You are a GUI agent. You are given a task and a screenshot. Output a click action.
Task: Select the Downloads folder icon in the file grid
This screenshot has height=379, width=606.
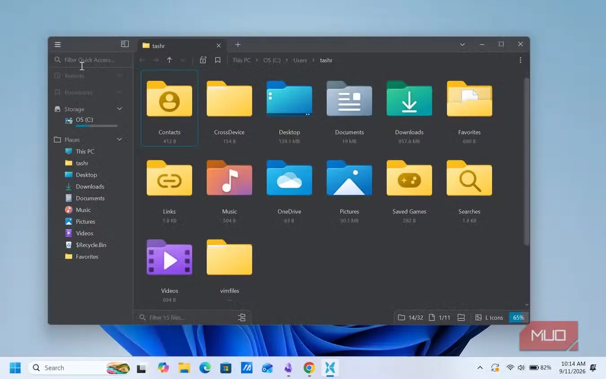[409, 99]
